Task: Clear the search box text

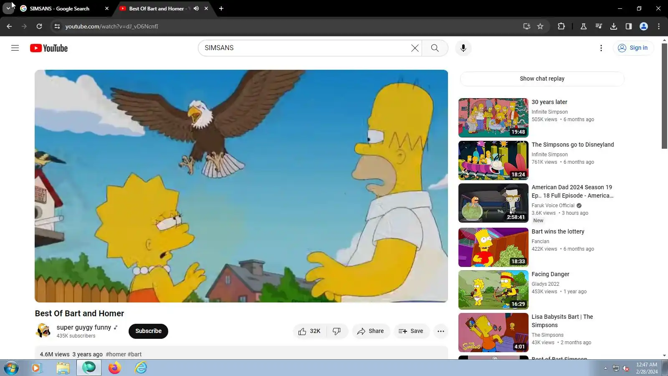Action: click(x=415, y=48)
